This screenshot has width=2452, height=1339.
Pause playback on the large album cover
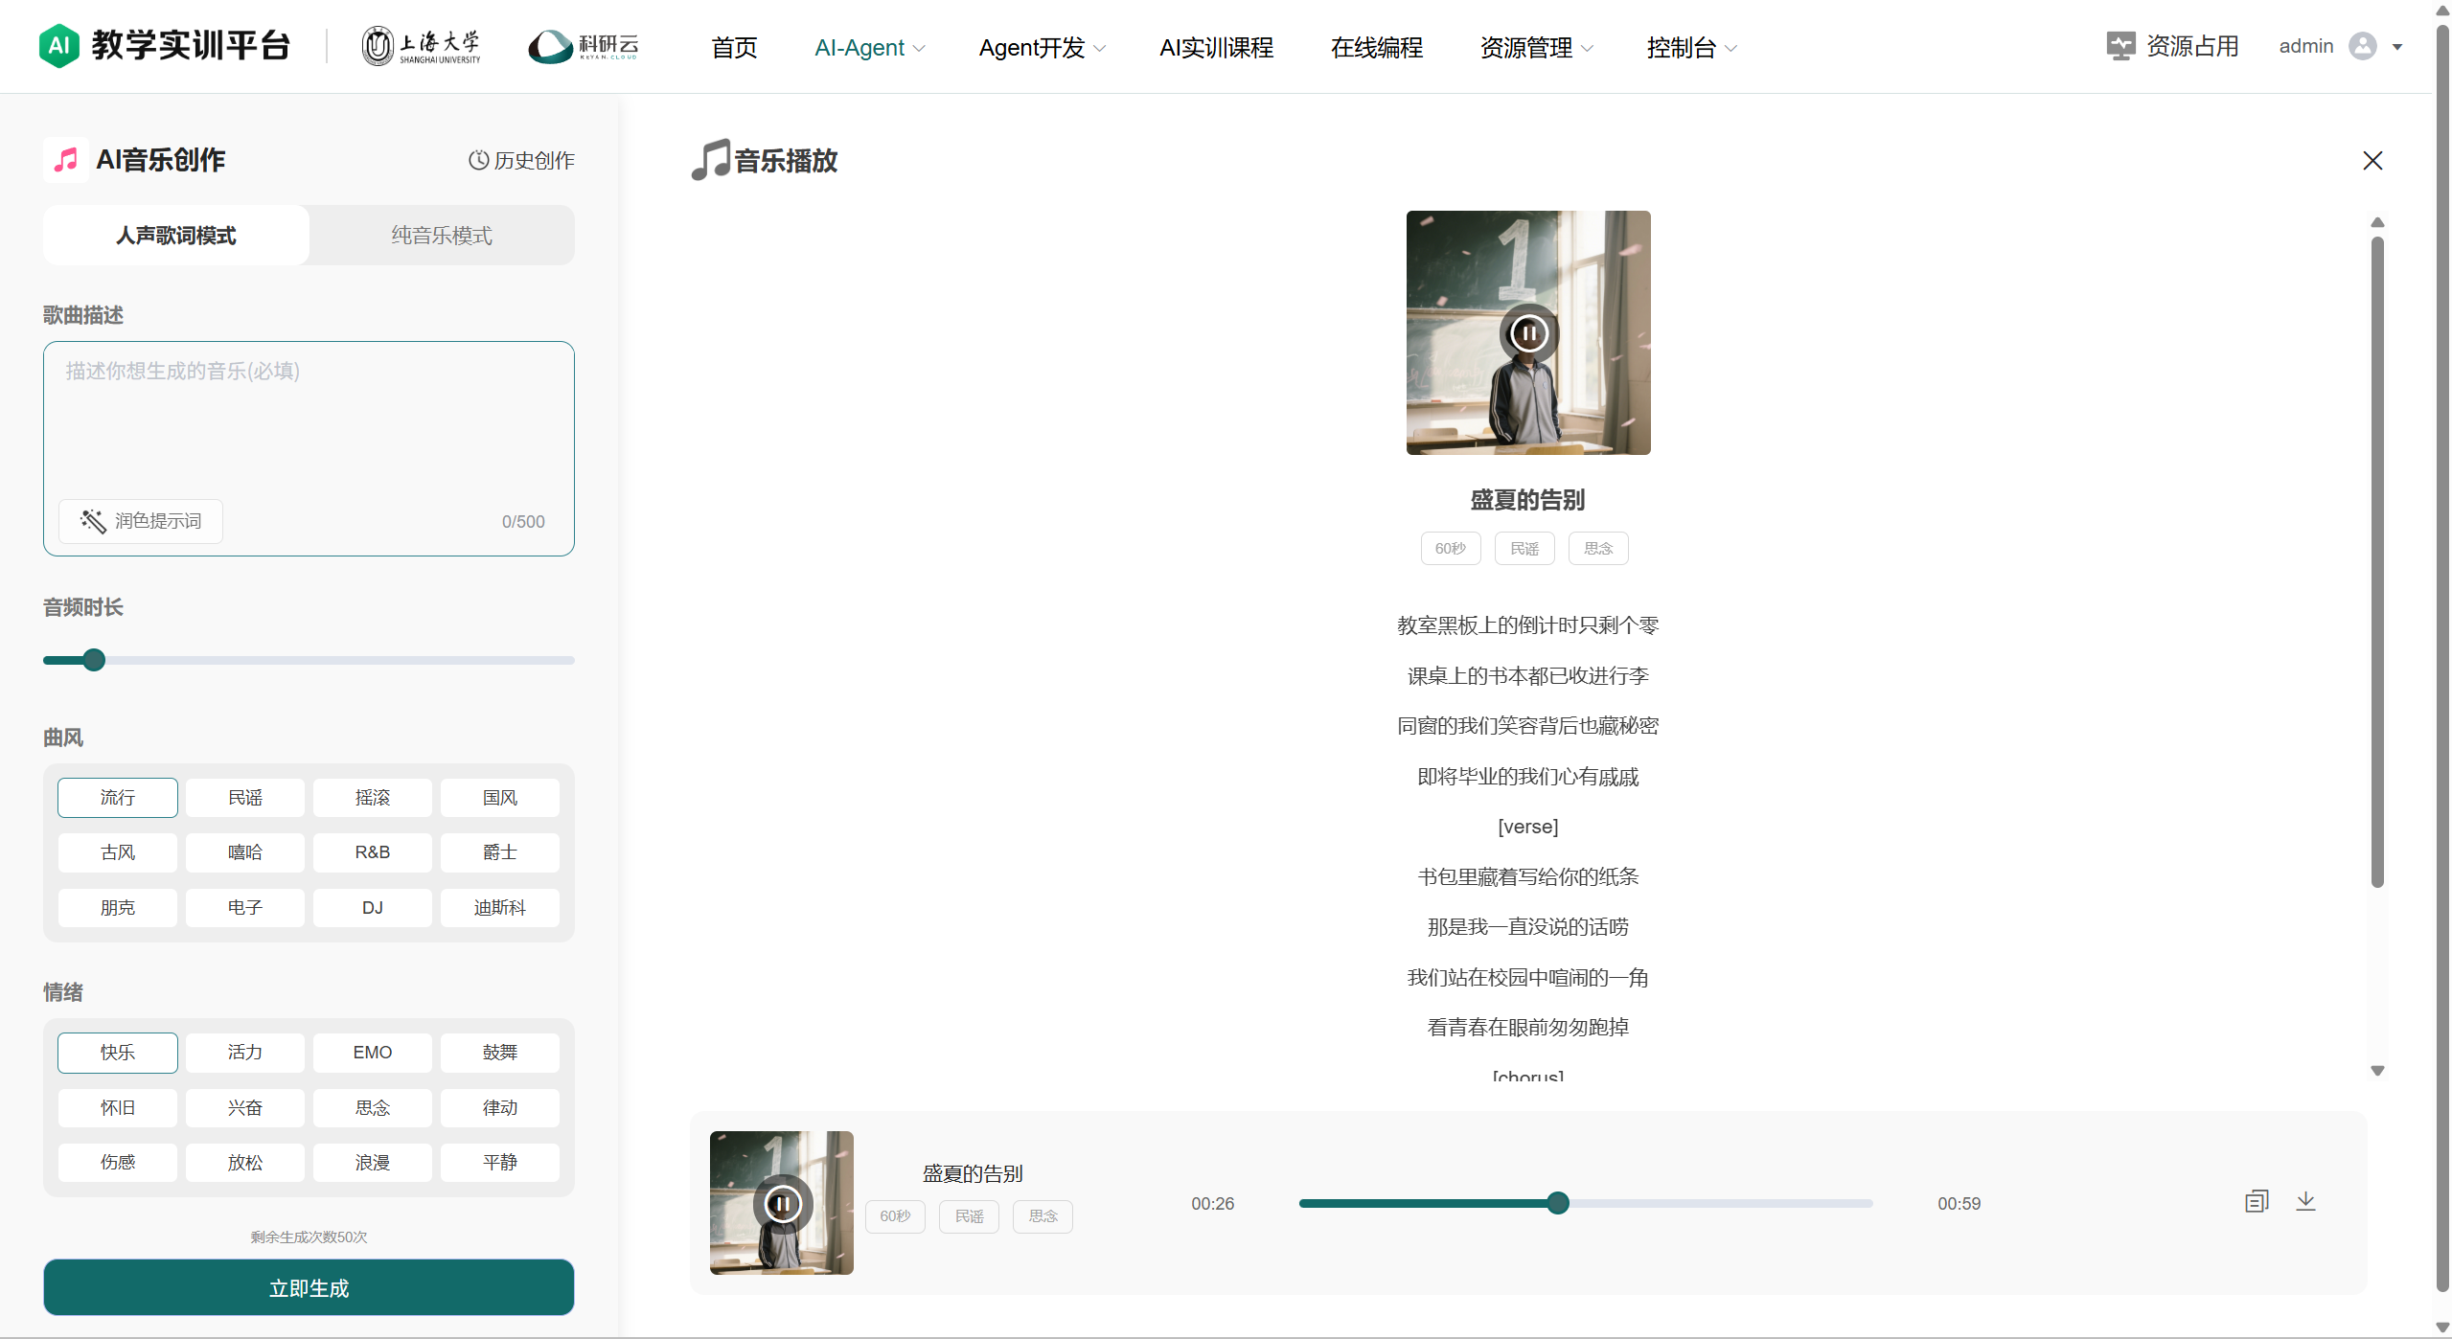pyautogui.click(x=1528, y=333)
